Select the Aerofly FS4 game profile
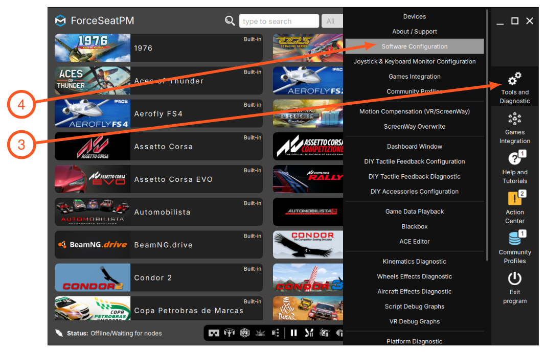Viewport: 546px width, 353px height. [x=159, y=113]
